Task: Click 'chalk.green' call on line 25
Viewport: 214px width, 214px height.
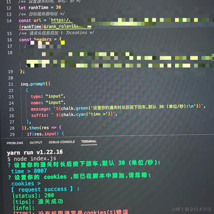Action: pos(75,108)
